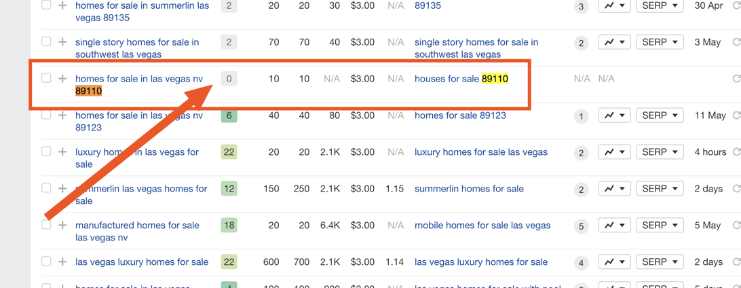Open SERP dropdown for single story homes row

coord(660,42)
